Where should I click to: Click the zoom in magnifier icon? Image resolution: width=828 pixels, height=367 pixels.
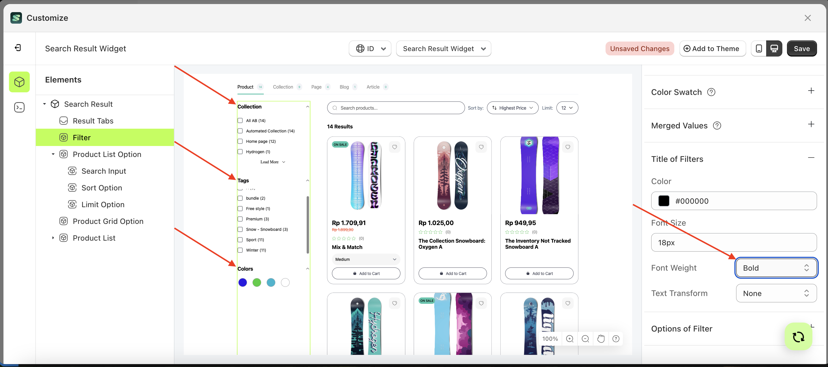pyautogui.click(x=570, y=338)
